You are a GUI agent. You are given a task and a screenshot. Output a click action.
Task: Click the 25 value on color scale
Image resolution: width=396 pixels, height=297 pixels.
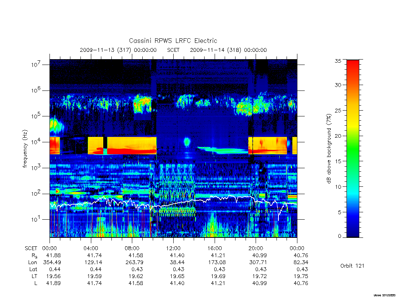tap(338, 111)
